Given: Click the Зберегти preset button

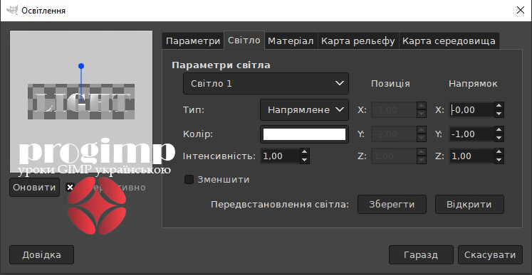Looking at the screenshot, I should [x=392, y=204].
